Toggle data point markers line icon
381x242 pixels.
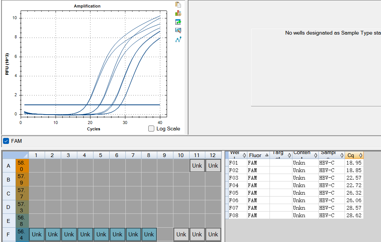tap(178, 39)
